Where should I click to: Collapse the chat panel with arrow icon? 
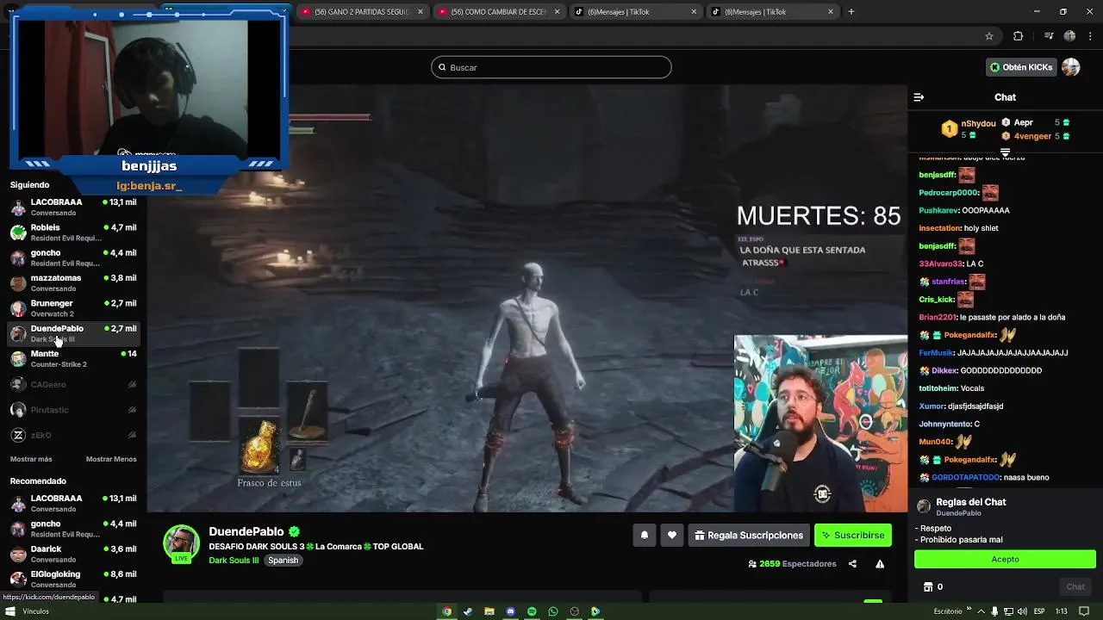(919, 97)
